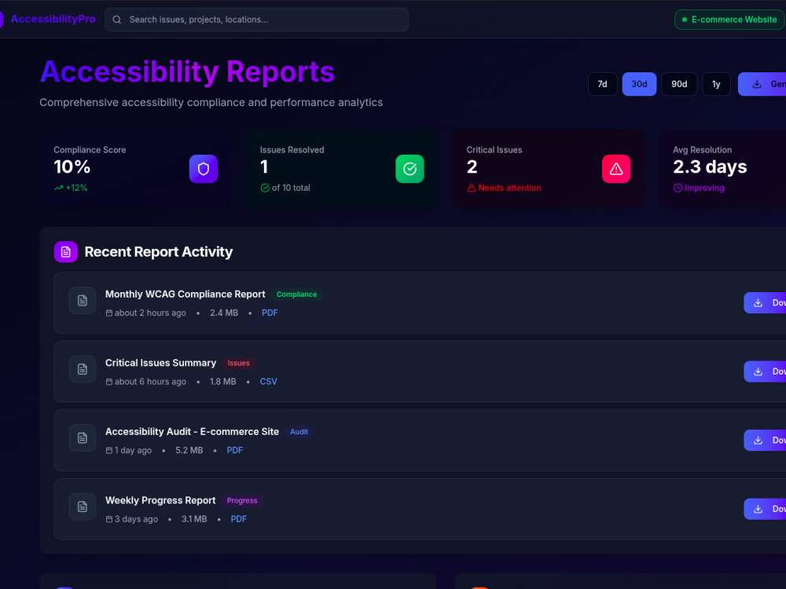Click the Progress tag badge

tap(242, 500)
